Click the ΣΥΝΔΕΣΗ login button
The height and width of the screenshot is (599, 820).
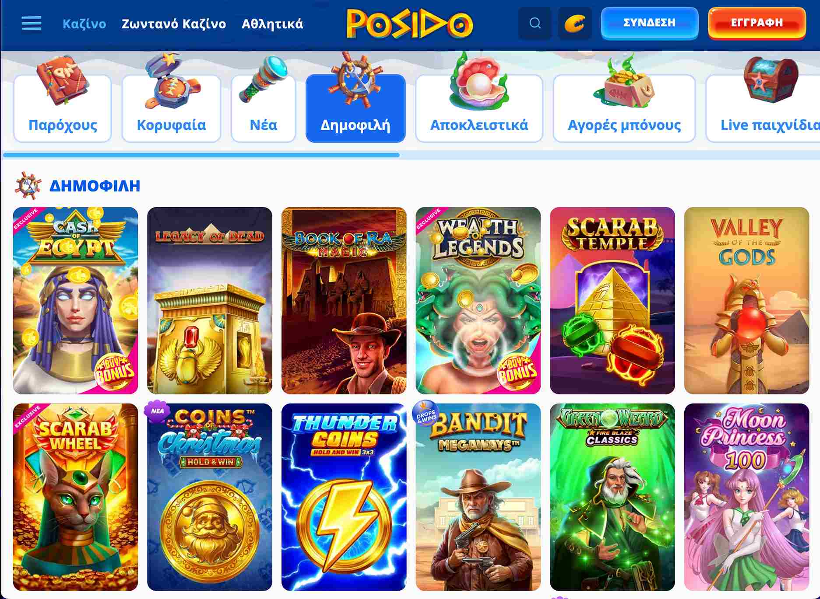[649, 23]
